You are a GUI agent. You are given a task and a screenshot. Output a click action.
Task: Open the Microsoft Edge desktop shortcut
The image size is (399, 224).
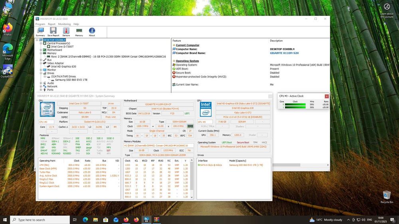click(x=8, y=52)
